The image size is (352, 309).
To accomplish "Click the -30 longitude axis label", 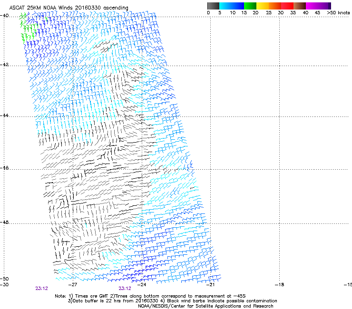I will pyautogui.click(x=4, y=285).
